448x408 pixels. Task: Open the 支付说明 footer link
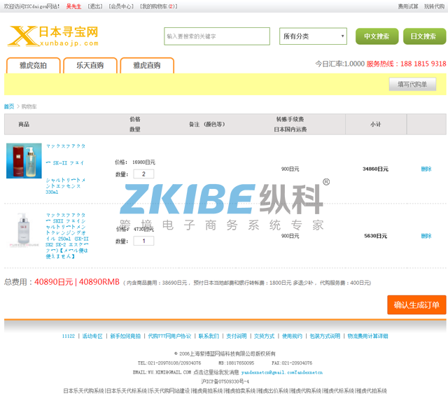237,336
